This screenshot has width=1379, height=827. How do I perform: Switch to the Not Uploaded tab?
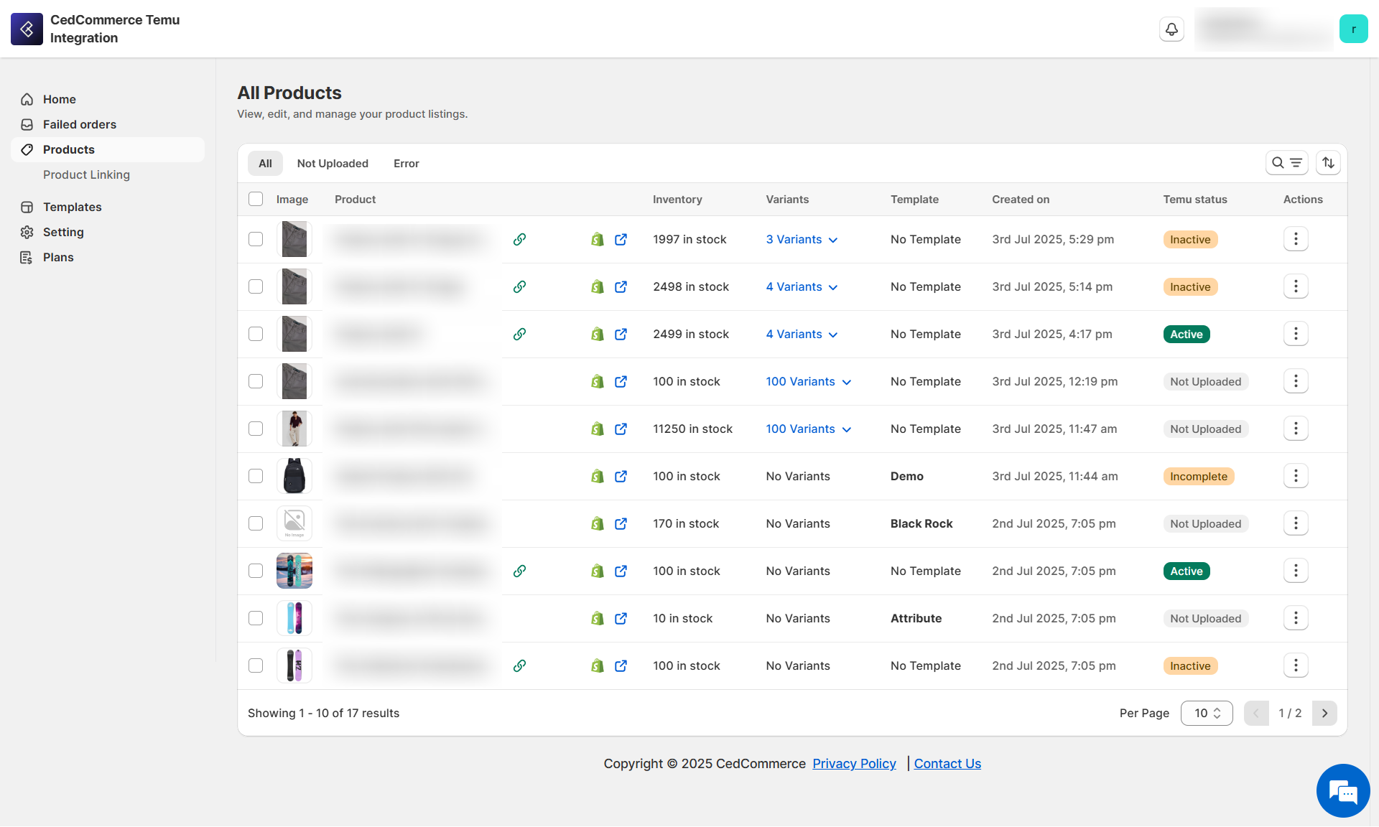(333, 163)
